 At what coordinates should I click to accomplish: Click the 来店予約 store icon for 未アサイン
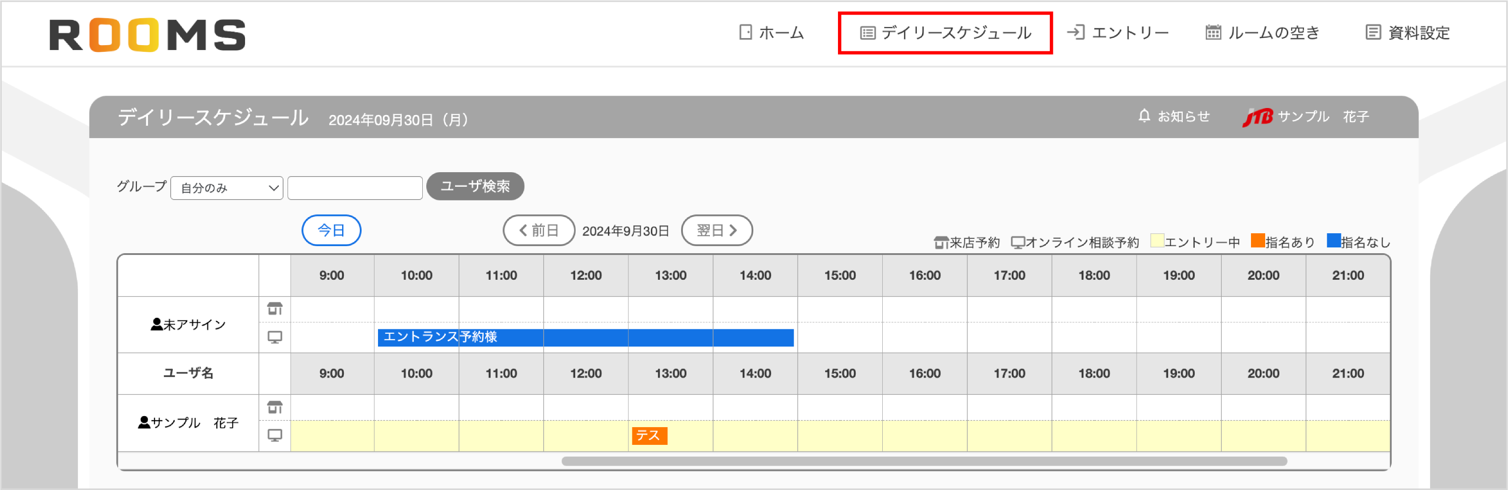tap(275, 309)
